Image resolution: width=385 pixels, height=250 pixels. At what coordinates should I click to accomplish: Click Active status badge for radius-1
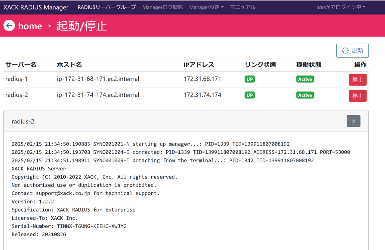coord(305,79)
